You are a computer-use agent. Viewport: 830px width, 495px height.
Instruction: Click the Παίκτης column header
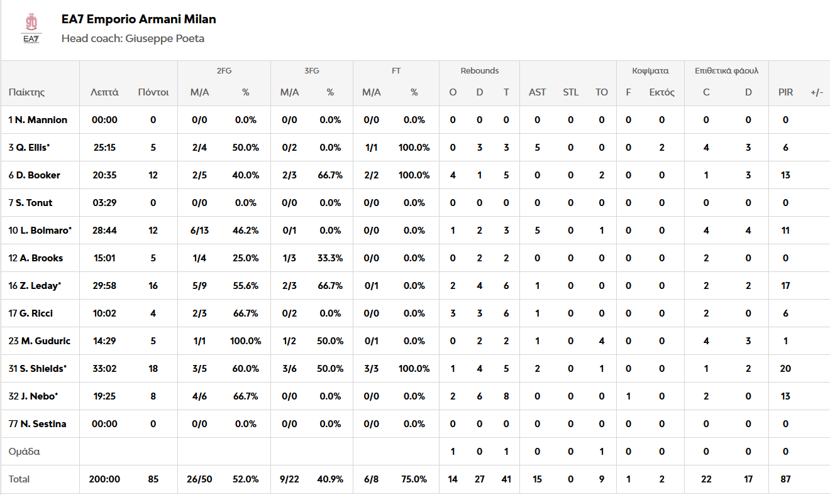point(26,92)
